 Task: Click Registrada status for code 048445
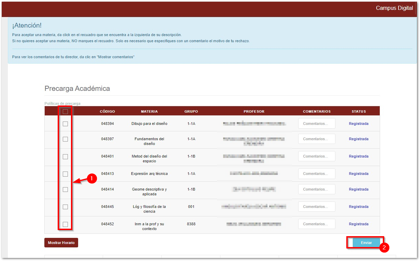(358, 207)
